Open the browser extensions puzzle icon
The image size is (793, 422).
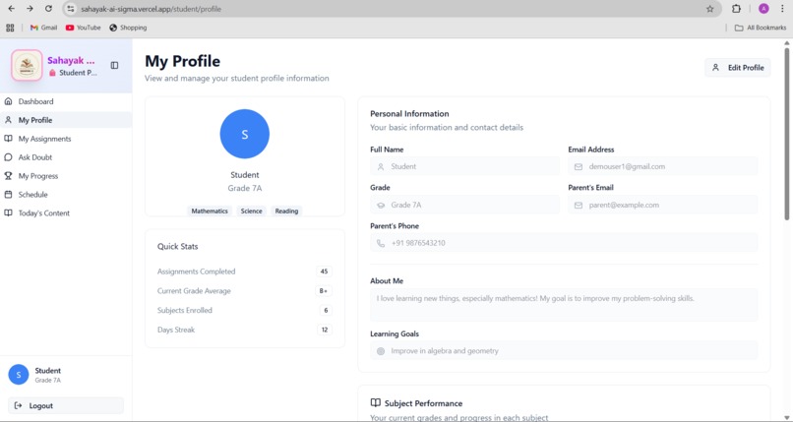(x=736, y=9)
